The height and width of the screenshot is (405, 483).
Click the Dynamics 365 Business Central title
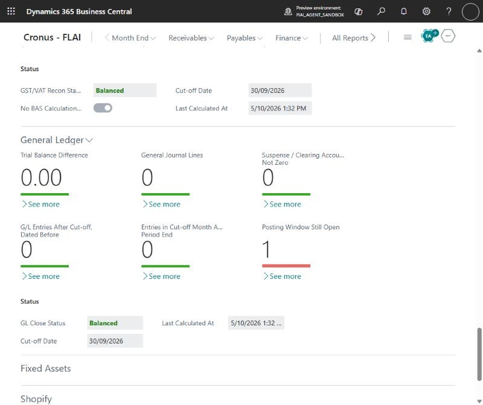coord(79,11)
